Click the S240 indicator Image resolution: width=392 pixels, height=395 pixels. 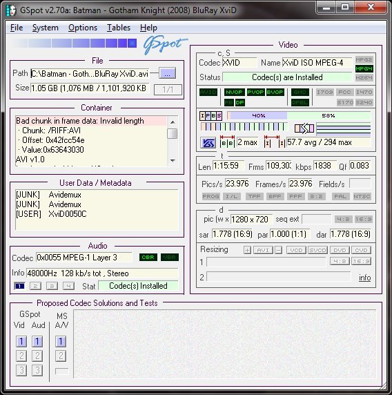pos(364,102)
